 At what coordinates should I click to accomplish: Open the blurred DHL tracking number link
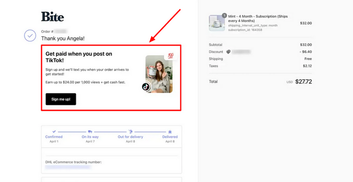tap(68, 167)
